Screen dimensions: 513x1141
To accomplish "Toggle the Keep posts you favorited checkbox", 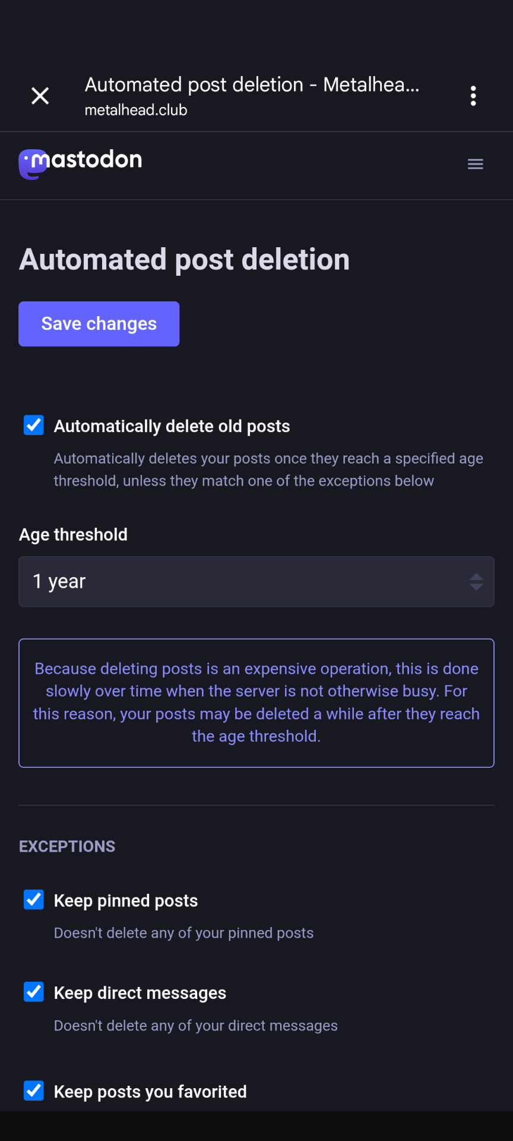I will (34, 1090).
